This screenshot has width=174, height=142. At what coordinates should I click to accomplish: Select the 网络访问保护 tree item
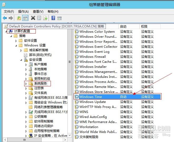[44, 126]
